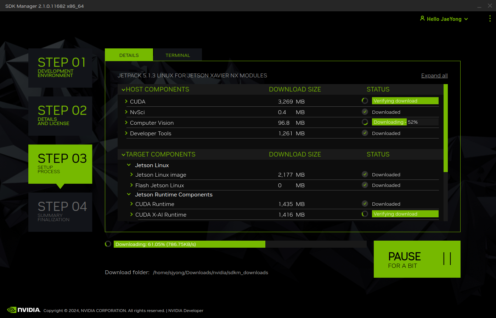Open the NVIDIA Developer footer link
496x318 pixels.
coord(186,311)
